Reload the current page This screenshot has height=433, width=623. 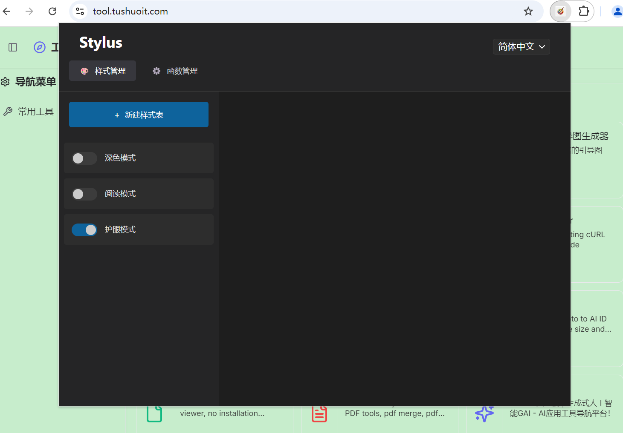52,11
